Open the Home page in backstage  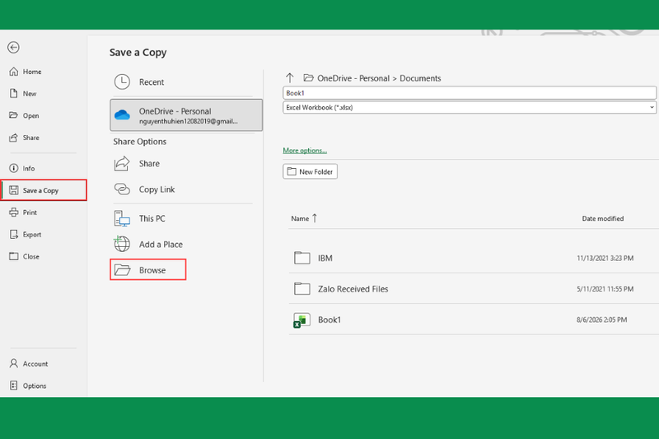tap(26, 72)
